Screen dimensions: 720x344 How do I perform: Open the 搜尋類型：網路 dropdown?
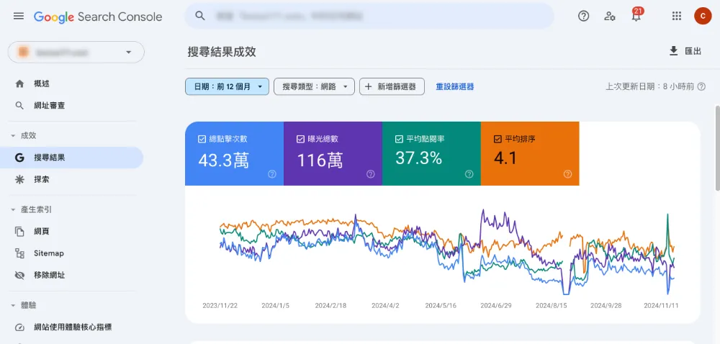point(314,86)
